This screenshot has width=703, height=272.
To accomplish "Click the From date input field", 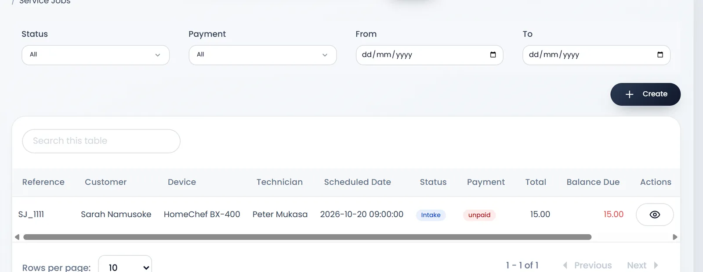I will click(429, 55).
